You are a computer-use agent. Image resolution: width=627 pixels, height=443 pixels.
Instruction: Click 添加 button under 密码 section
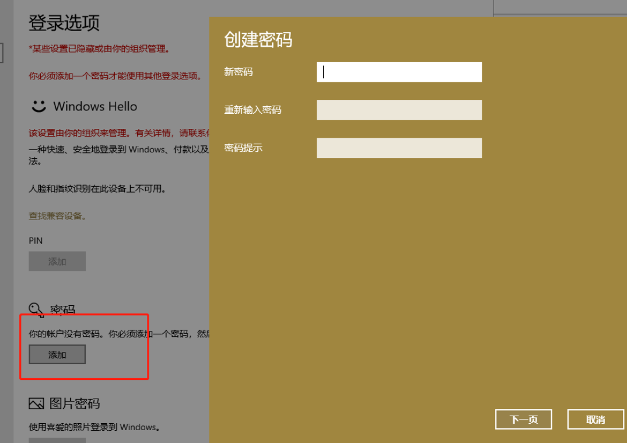pos(57,354)
